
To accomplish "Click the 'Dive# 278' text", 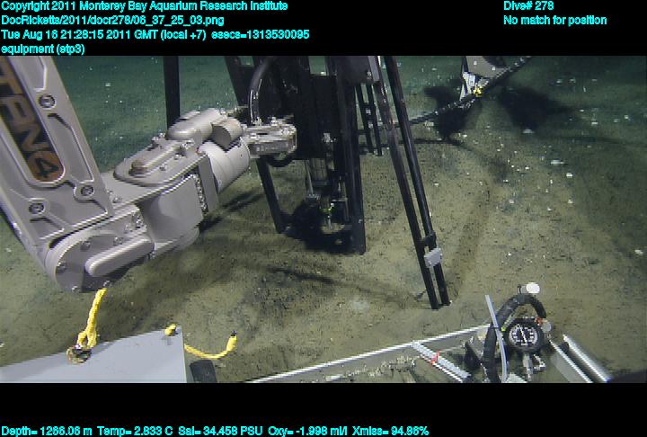I will (x=528, y=6).
